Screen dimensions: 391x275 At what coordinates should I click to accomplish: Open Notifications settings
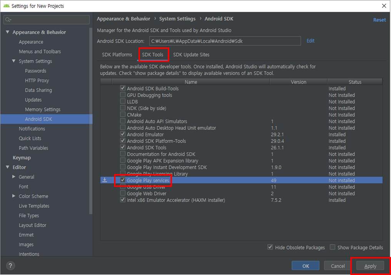point(32,129)
